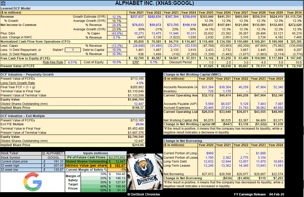The image size is (304, 197).
Task: Select Net Borrowing Year 2020 $27,872
Action: pyautogui.click(x=207, y=174)
